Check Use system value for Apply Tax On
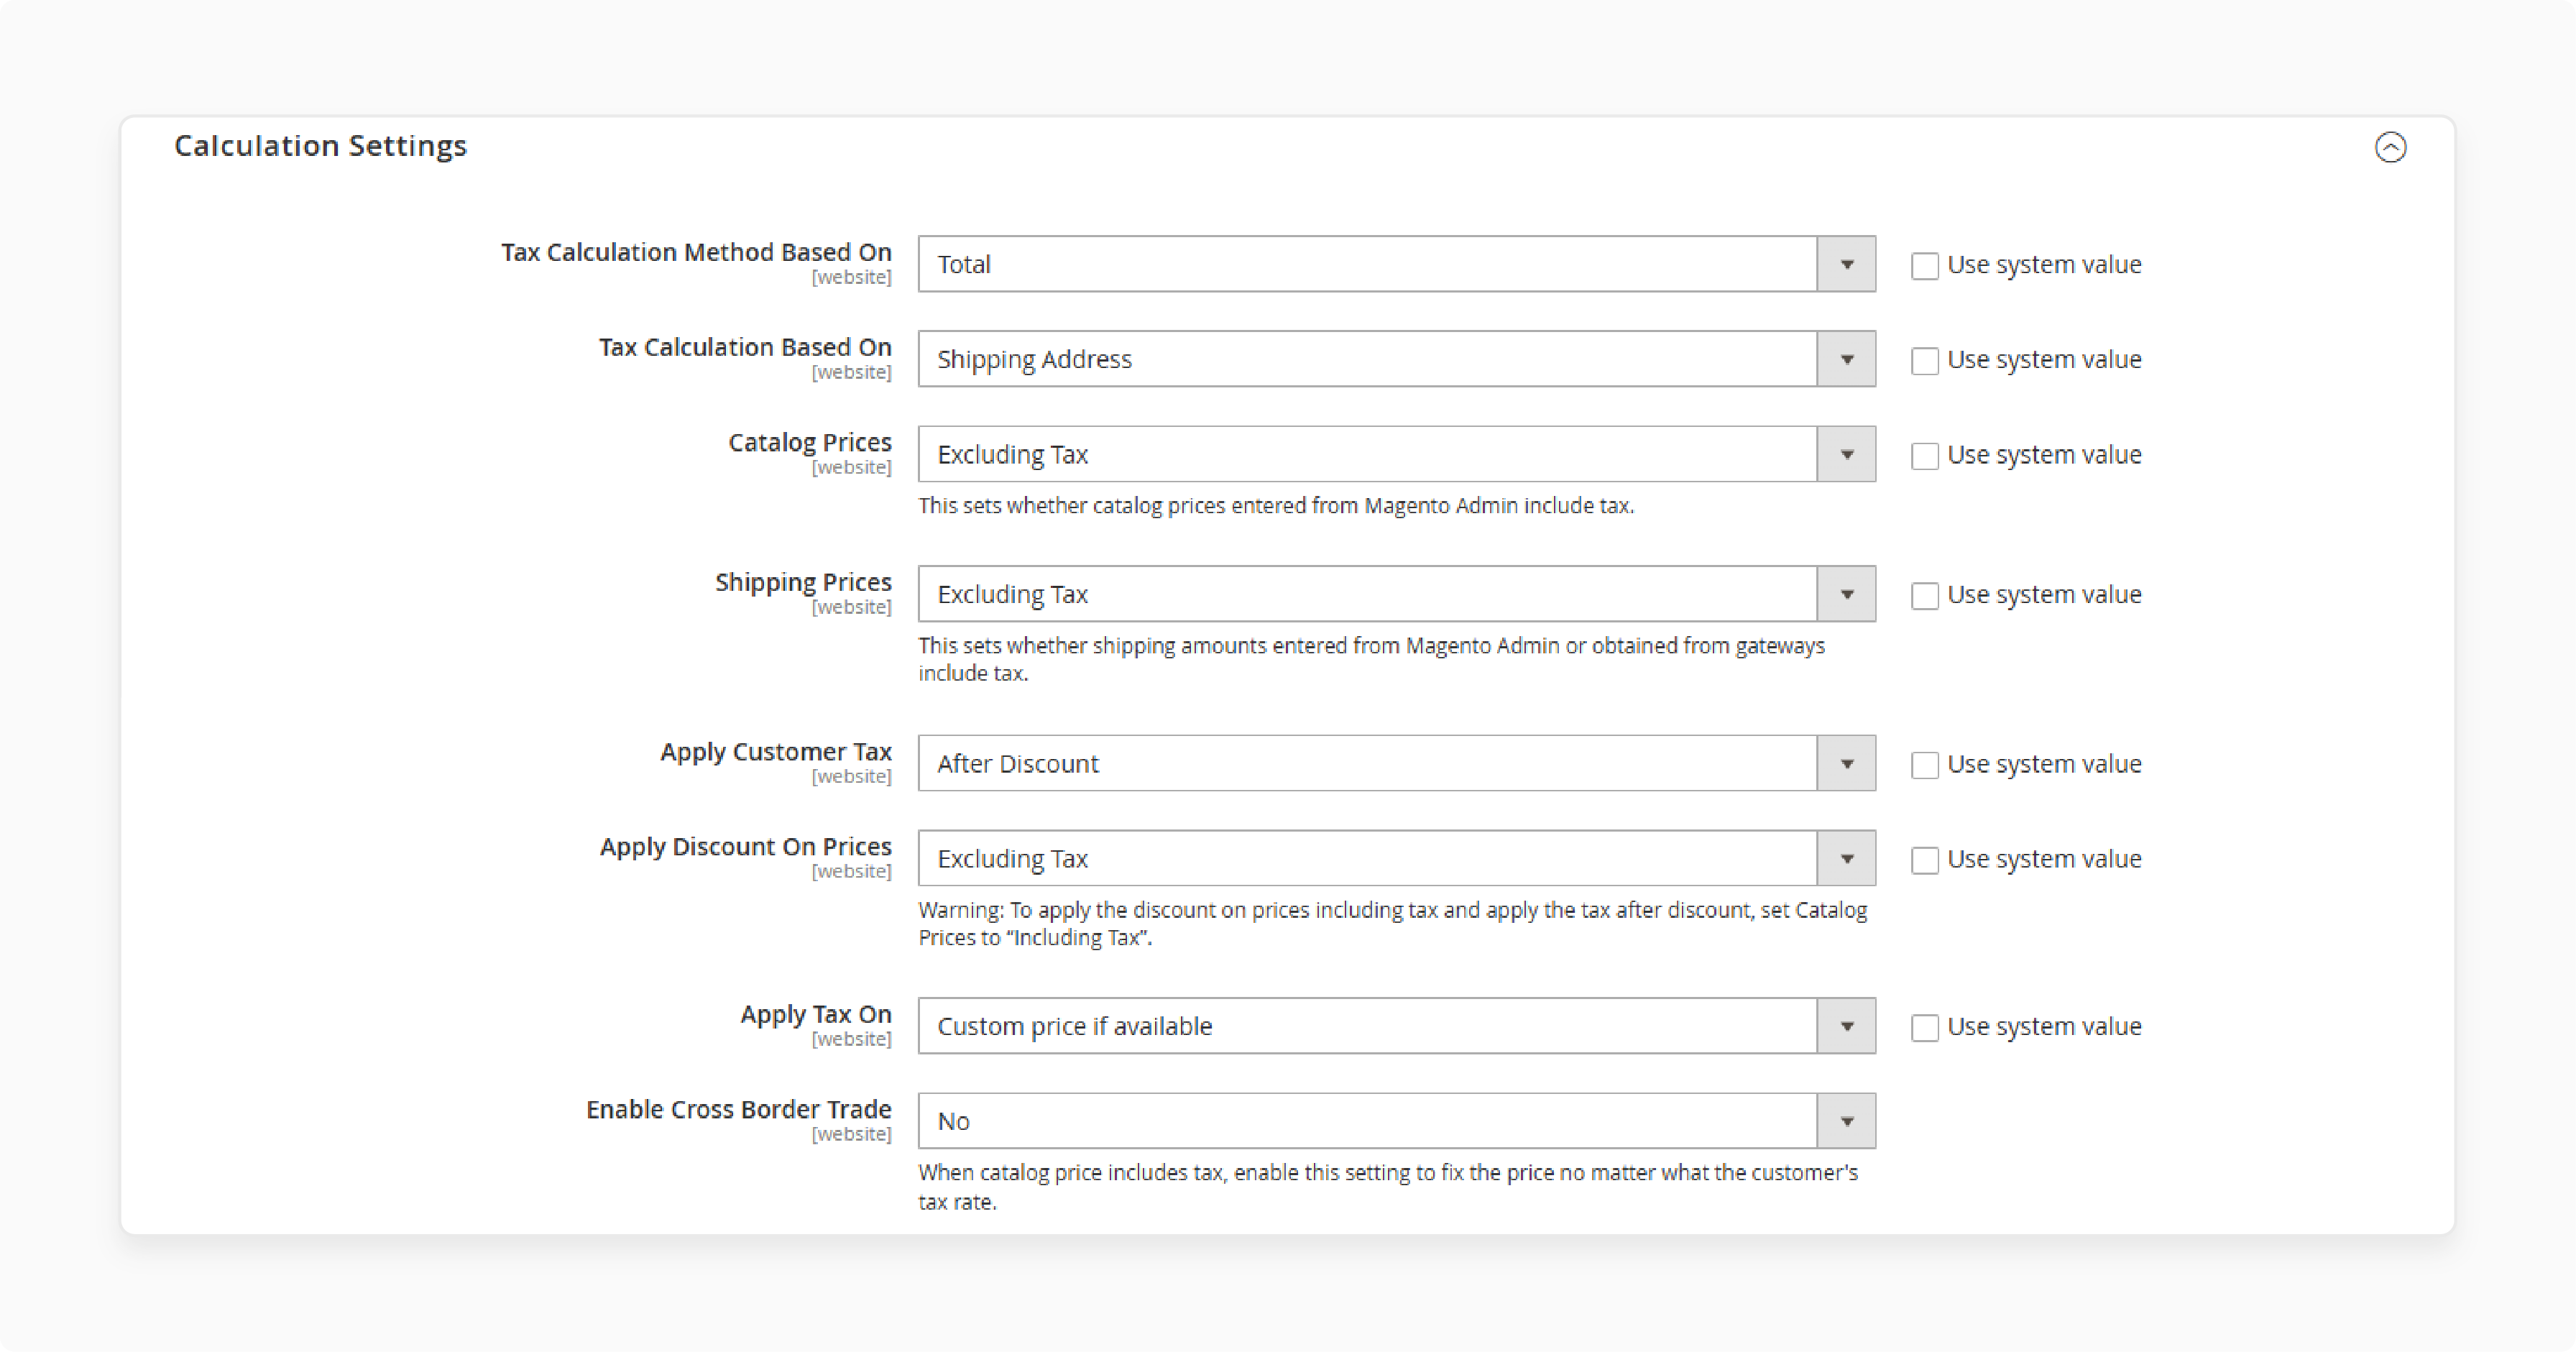This screenshot has height=1352, width=2576. [1924, 1028]
